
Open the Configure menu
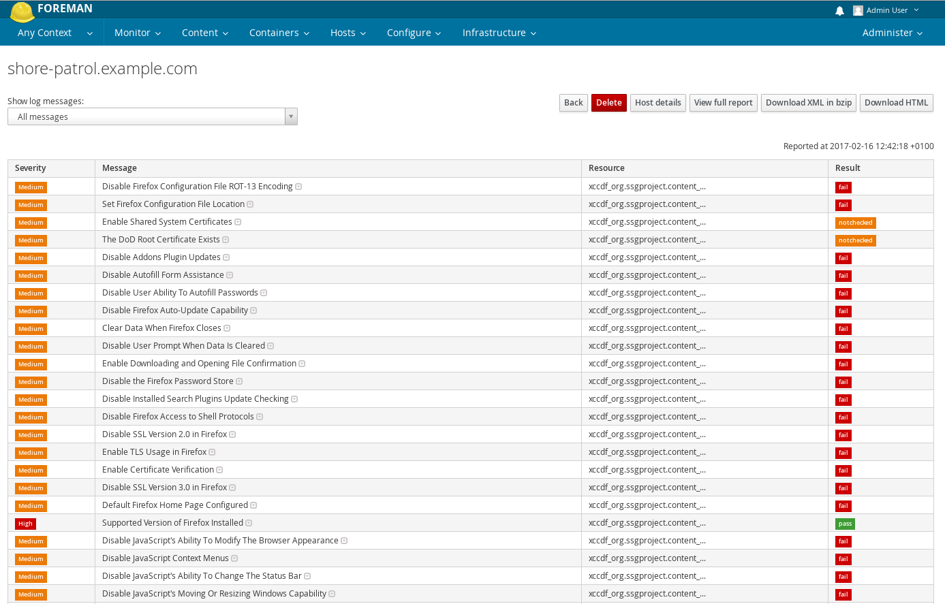click(414, 33)
